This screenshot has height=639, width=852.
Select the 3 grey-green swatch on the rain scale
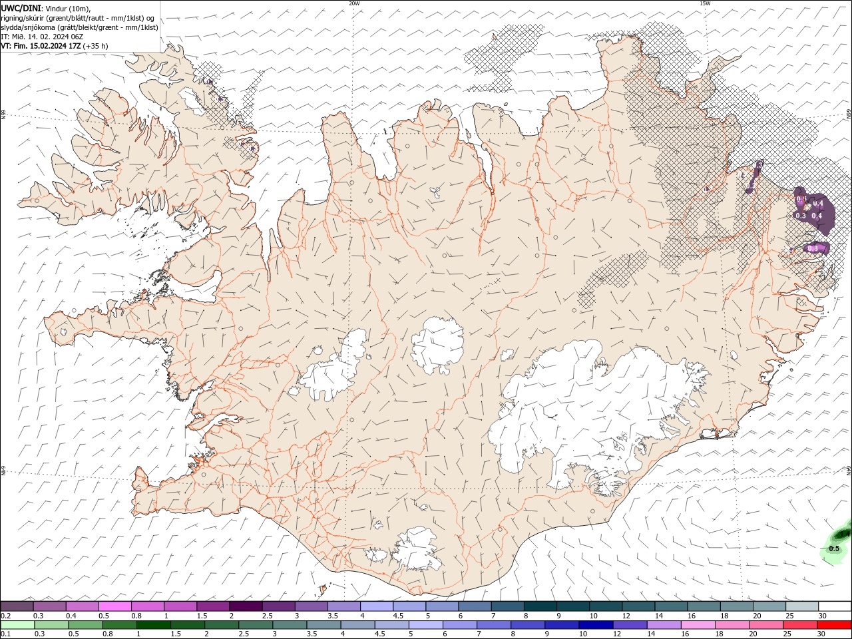(x=289, y=625)
